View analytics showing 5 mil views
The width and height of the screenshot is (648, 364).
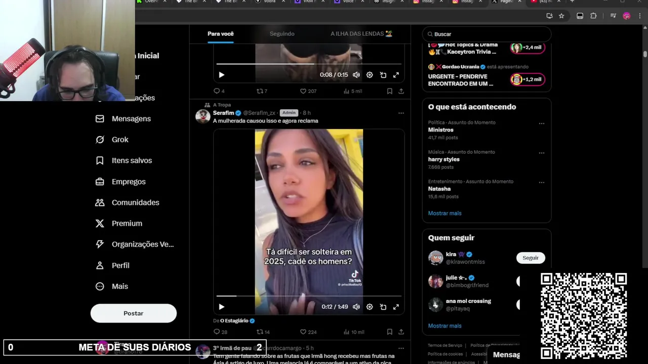(x=353, y=91)
